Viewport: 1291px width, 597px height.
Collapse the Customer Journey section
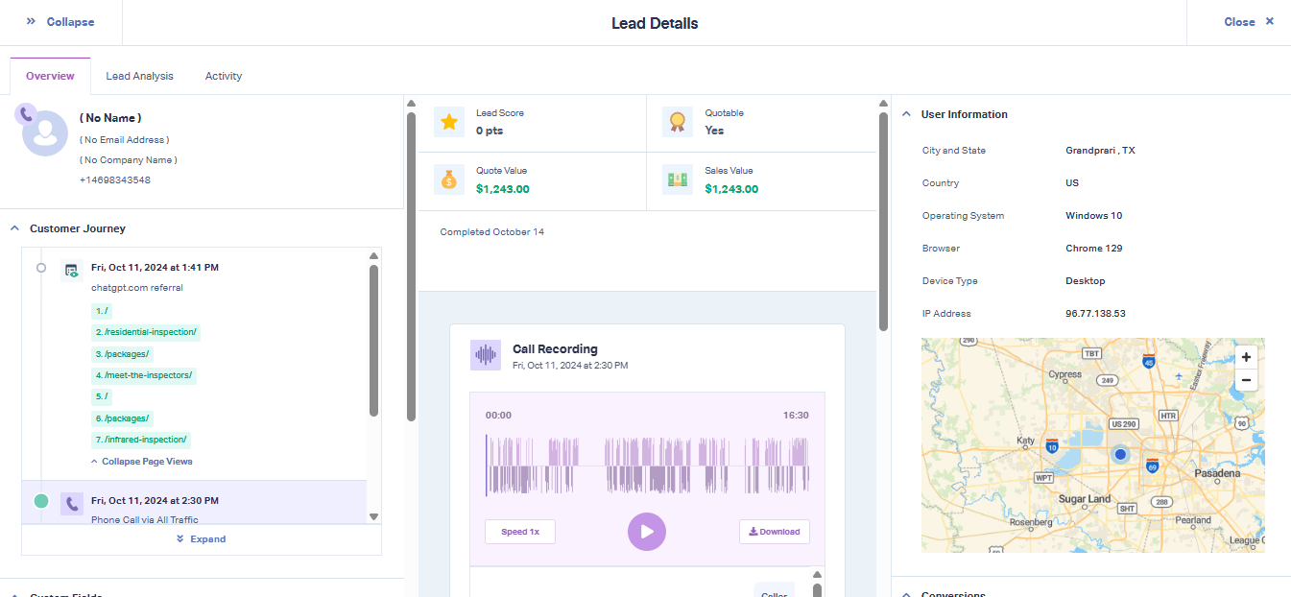click(14, 228)
